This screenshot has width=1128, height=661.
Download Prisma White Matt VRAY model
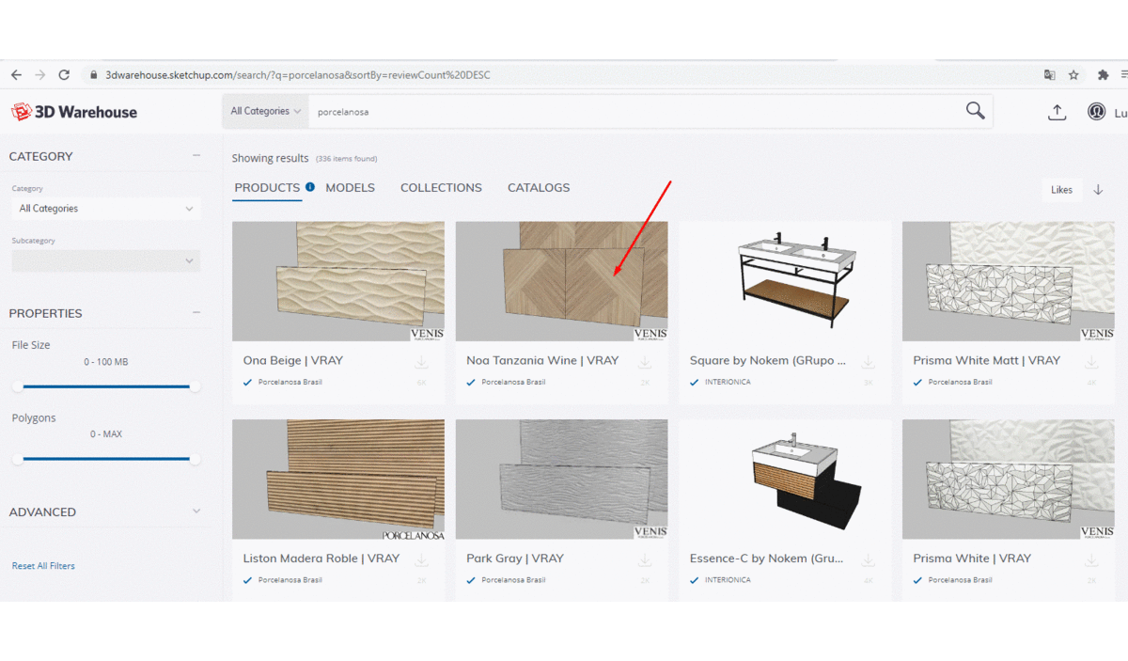(x=1091, y=362)
